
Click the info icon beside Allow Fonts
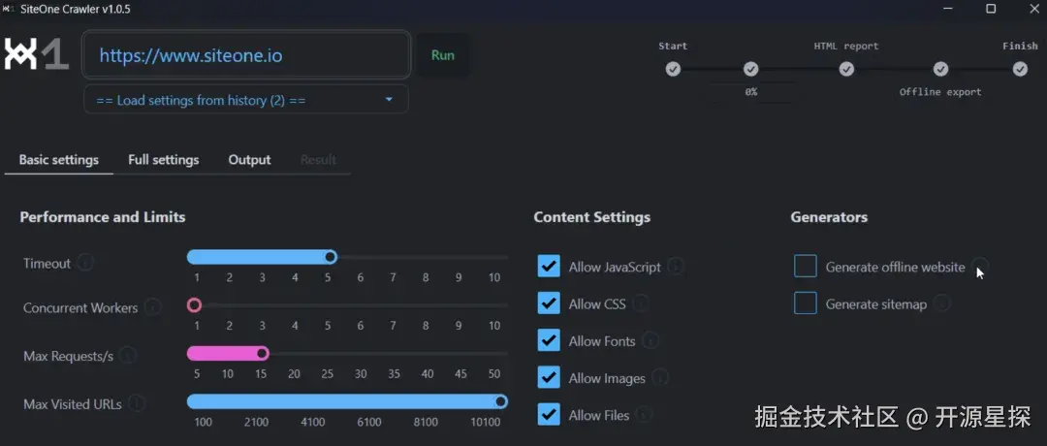coord(650,340)
